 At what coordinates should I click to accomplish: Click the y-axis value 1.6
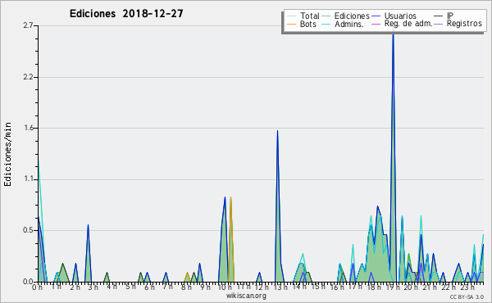[x=28, y=128]
